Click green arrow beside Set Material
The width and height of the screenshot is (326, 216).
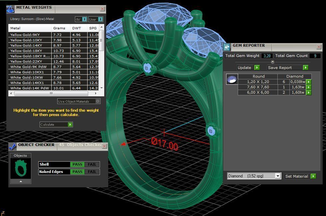tap(313, 176)
